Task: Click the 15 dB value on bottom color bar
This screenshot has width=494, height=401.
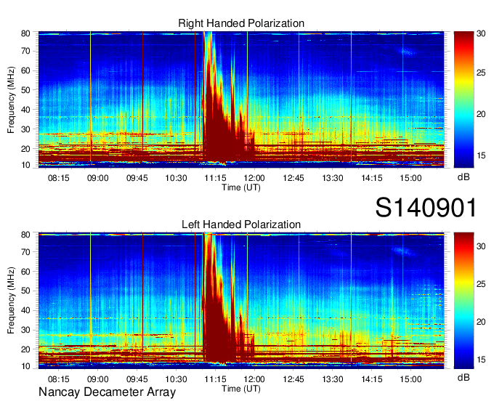Action: [x=481, y=360]
